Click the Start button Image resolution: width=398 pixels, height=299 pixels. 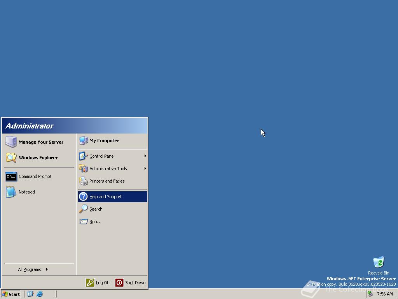[10, 294]
